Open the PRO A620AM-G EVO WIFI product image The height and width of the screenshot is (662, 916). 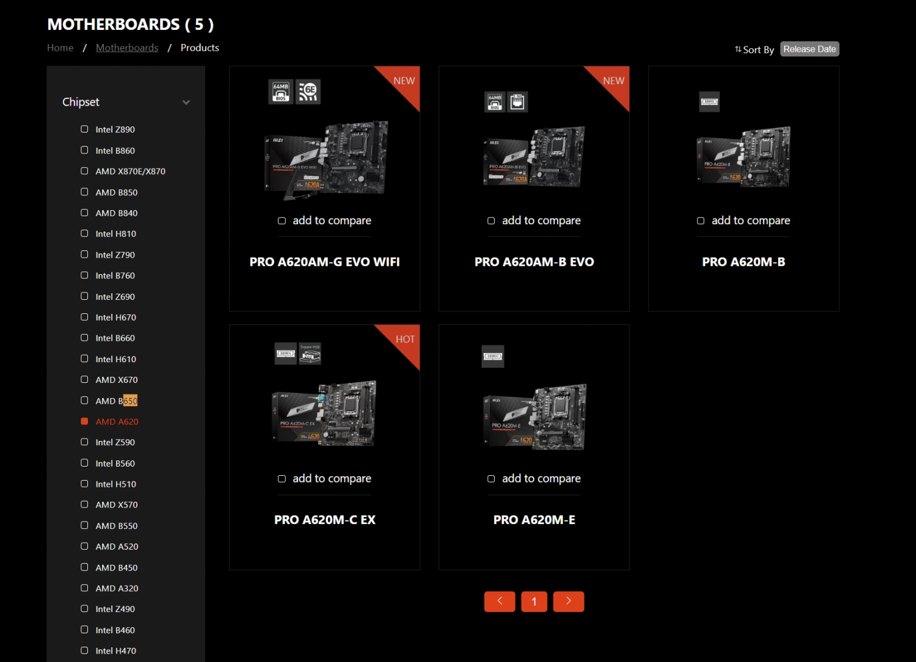pyautogui.click(x=325, y=159)
